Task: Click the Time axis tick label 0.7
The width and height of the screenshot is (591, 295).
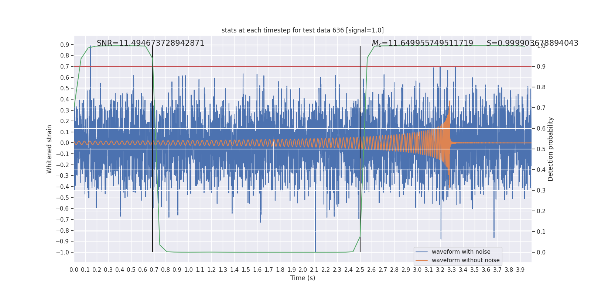Action: point(154,270)
